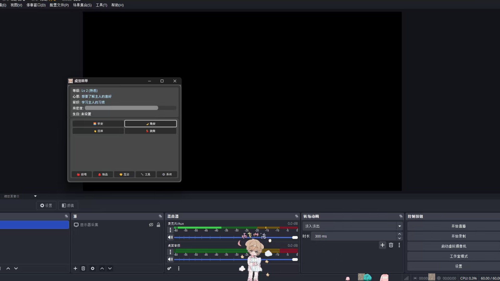This screenshot has height=281, width=500.
Task: Click the 开始直播 button
Action: 458,226
